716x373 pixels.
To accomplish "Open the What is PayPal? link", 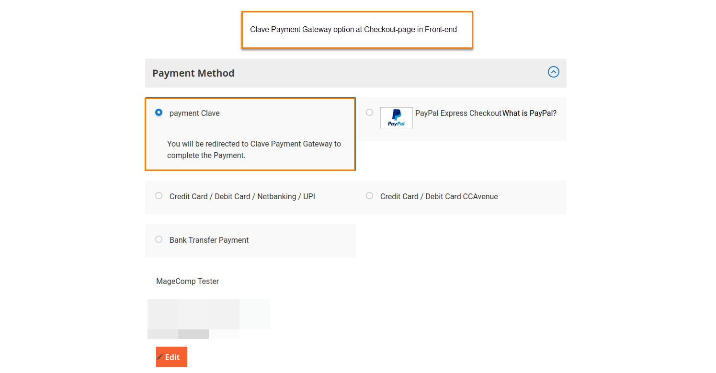I will [529, 113].
